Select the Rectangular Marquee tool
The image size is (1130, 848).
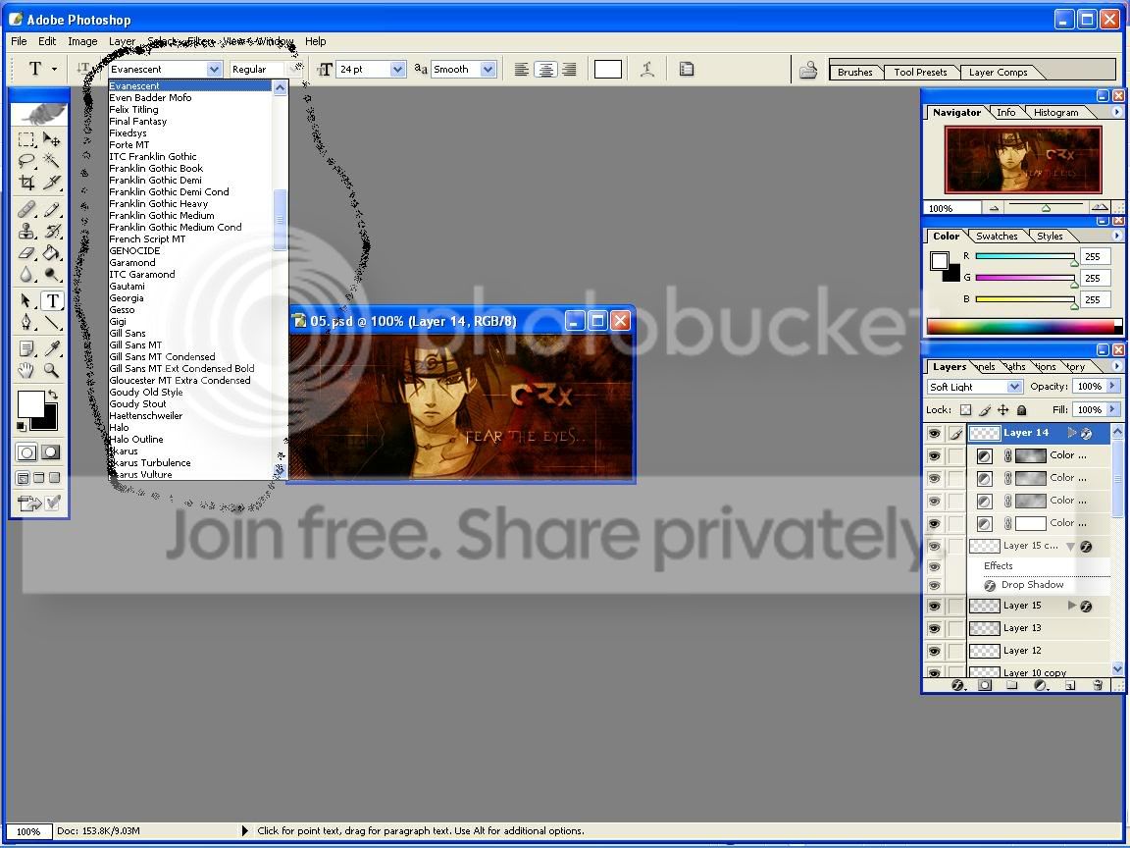click(x=26, y=139)
